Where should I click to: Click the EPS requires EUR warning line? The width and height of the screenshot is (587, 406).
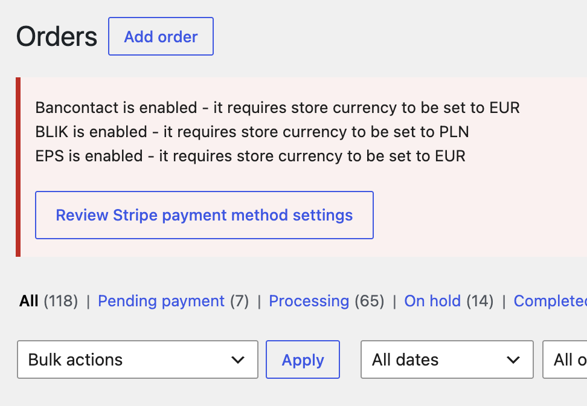(250, 156)
